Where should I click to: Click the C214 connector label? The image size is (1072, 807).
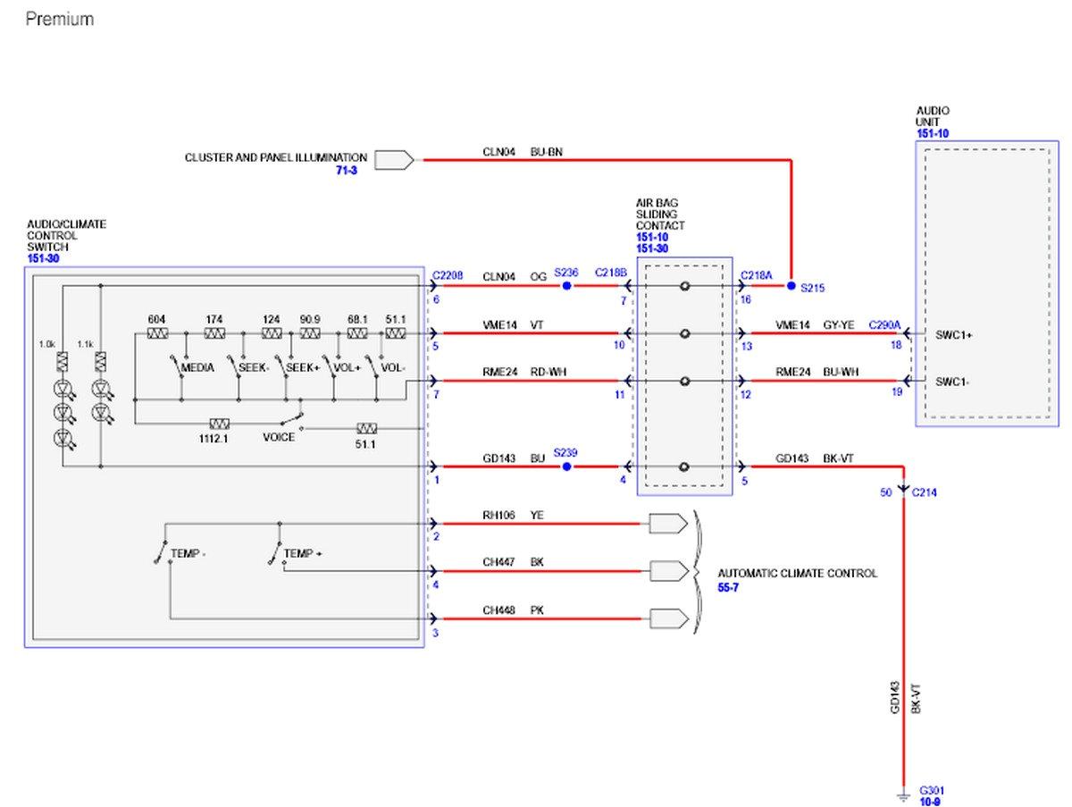point(925,492)
